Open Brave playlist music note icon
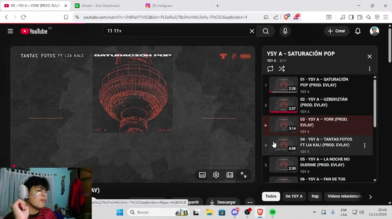Image resolution: width=392 pixels, height=219 pixels. [343, 17]
